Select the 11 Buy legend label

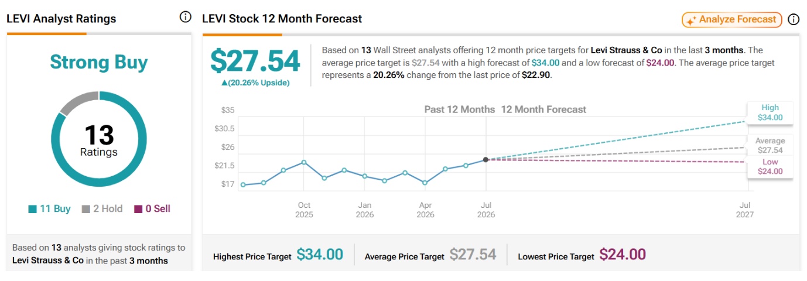click(54, 209)
